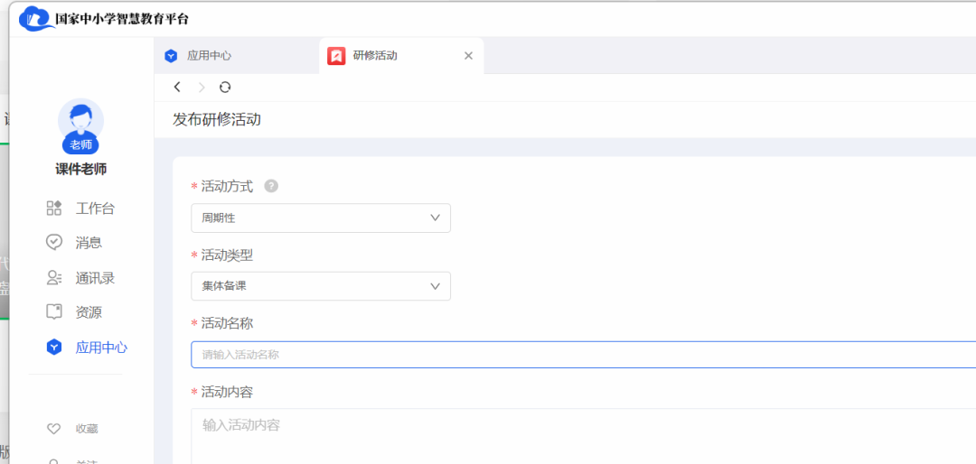Open 工作台 in the sidebar
The width and height of the screenshot is (976, 464).
click(x=94, y=209)
